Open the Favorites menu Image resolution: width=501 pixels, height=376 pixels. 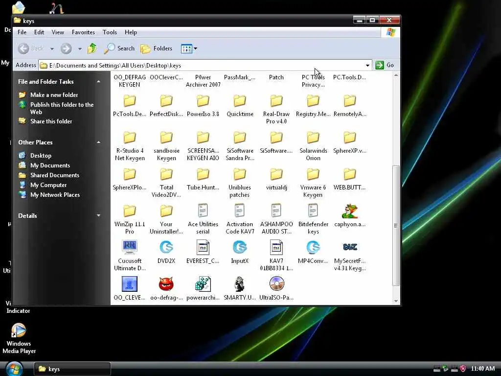click(x=83, y=32)
